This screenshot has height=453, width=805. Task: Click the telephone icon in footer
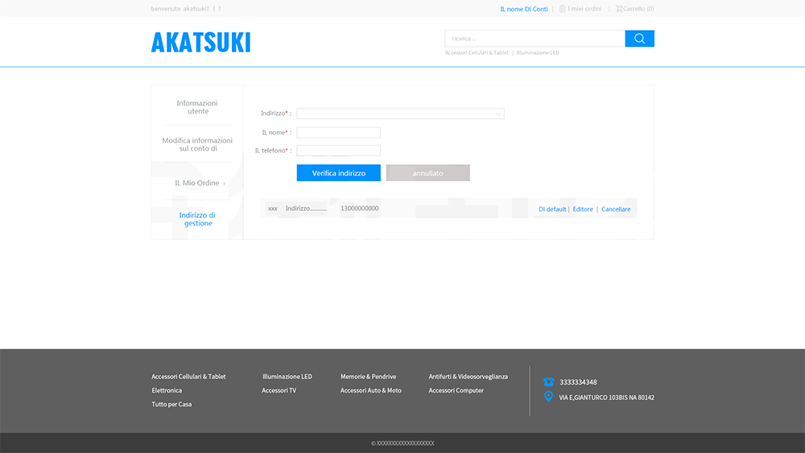548,382
